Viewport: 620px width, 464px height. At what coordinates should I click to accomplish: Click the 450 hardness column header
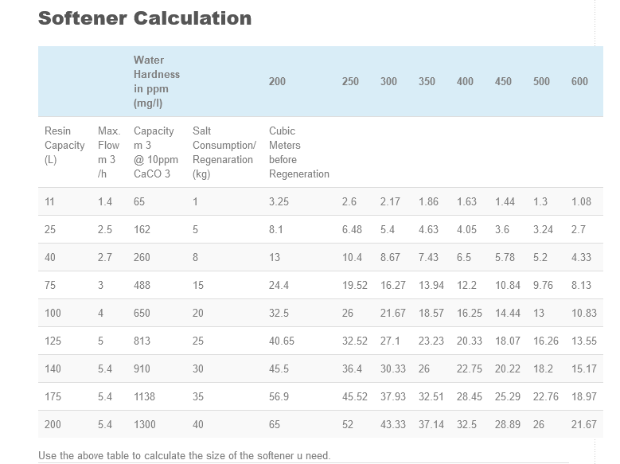(503, 81)
